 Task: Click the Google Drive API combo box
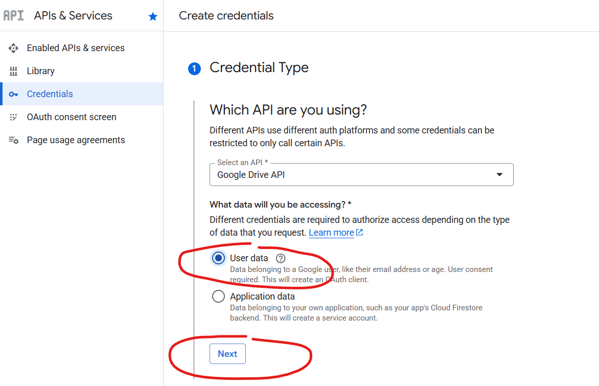[x=353, y=175]
